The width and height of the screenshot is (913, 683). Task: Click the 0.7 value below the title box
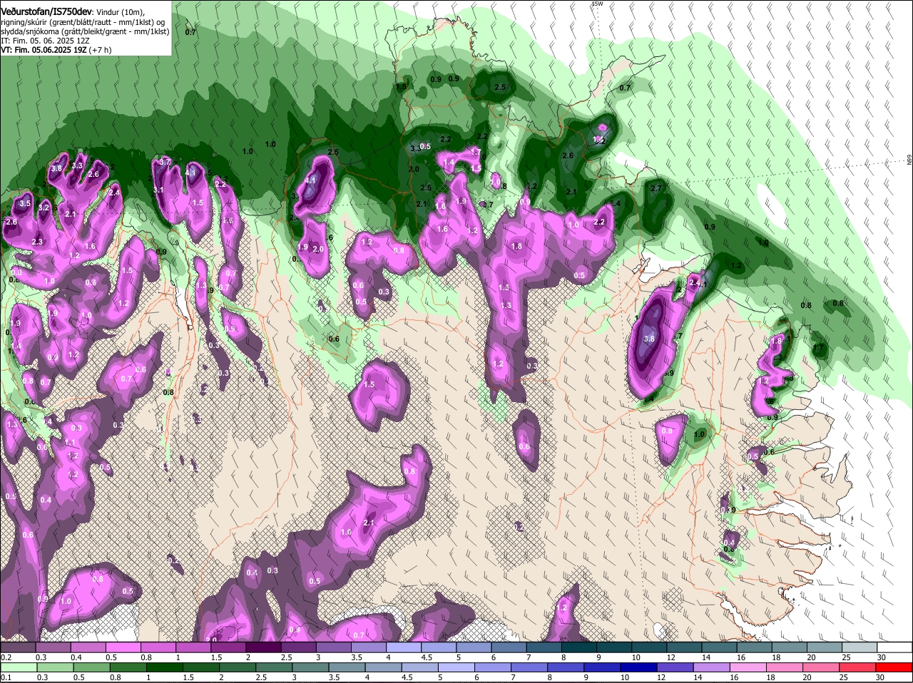coord(190,32)
